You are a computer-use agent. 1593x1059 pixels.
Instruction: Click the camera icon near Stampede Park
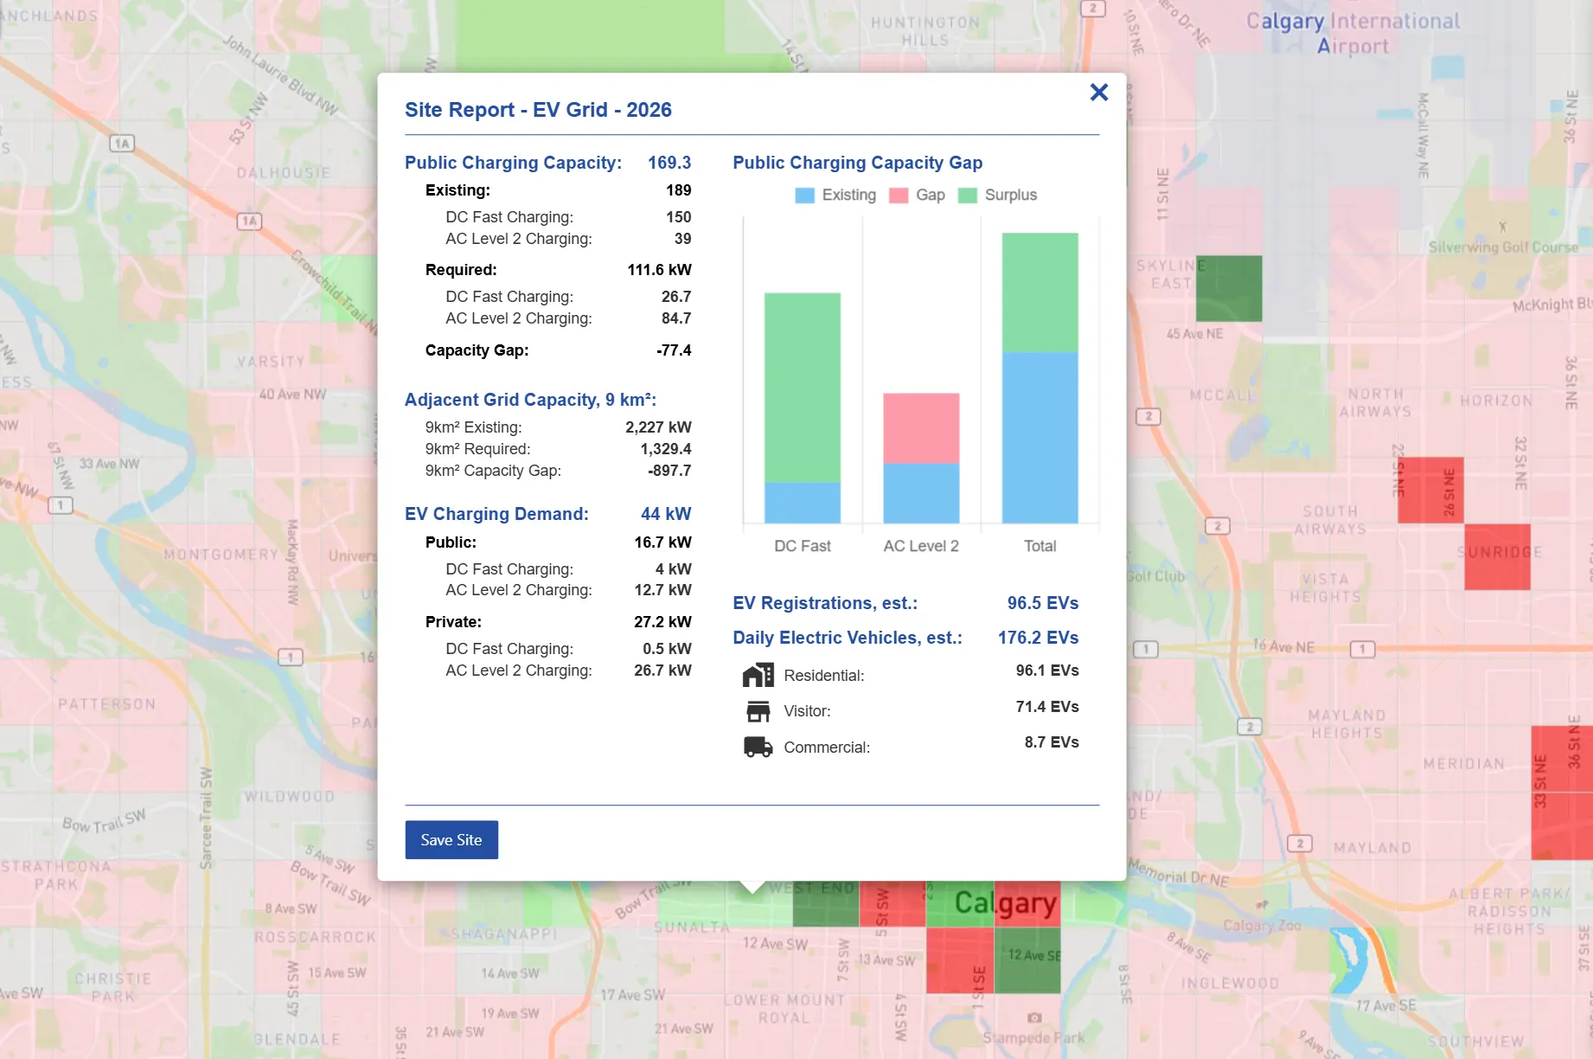(1033, 1017)
